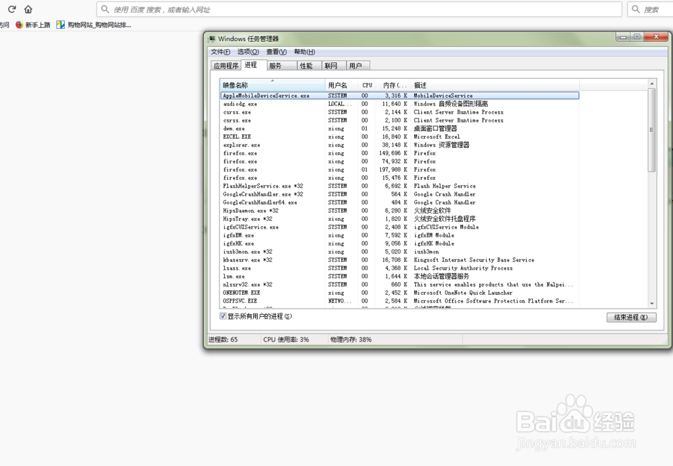Sort processes by 内存 column header

[394, 85]
